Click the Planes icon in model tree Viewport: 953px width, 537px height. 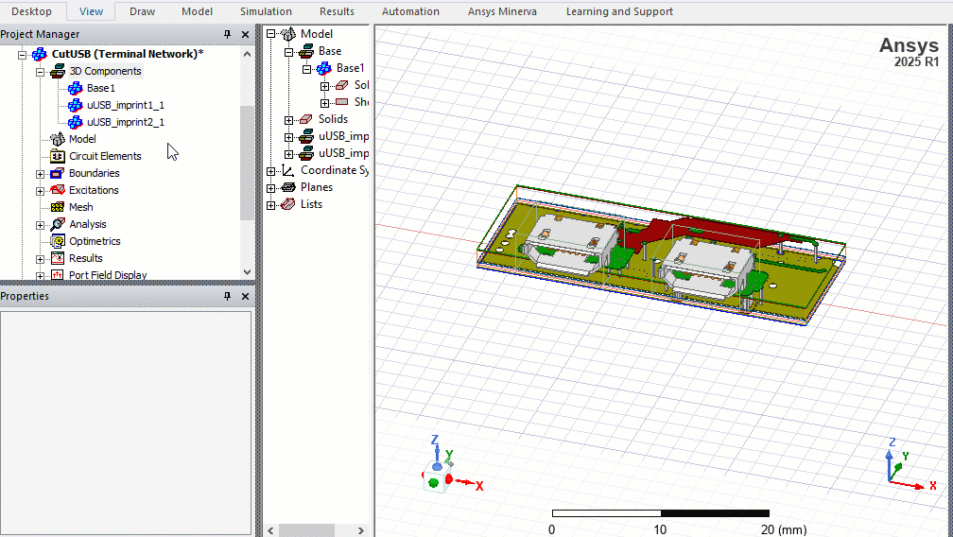point(288,187)
